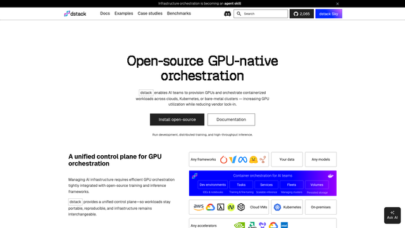The height and width of the screenshot is (228, 405).
Task: Click the blue and yellow V framework icon
Action: pos(233,160)
